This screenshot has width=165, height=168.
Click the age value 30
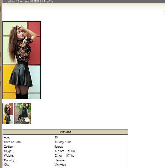pyautogui.click(x=56, y=137)
